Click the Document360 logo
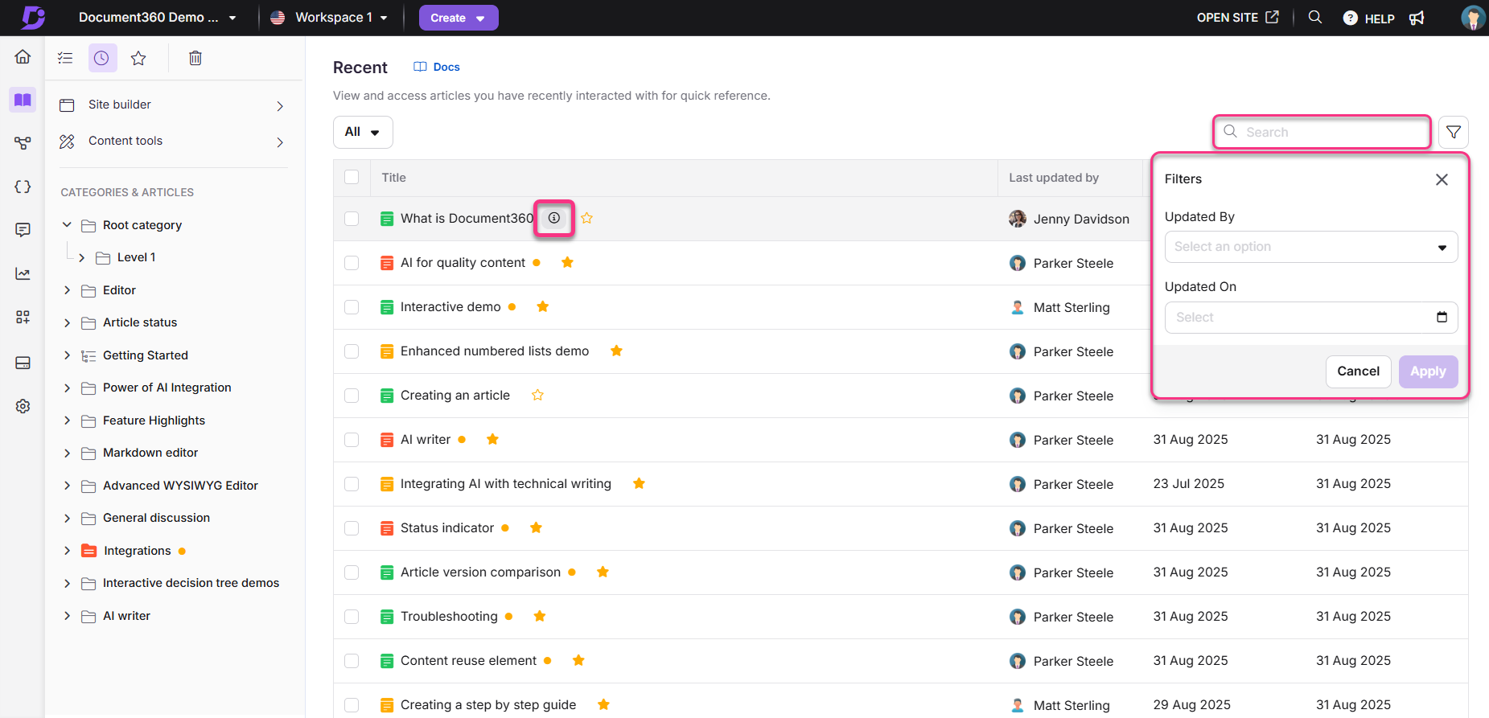The image size is (1489, 718). click(x=33, y=17)
